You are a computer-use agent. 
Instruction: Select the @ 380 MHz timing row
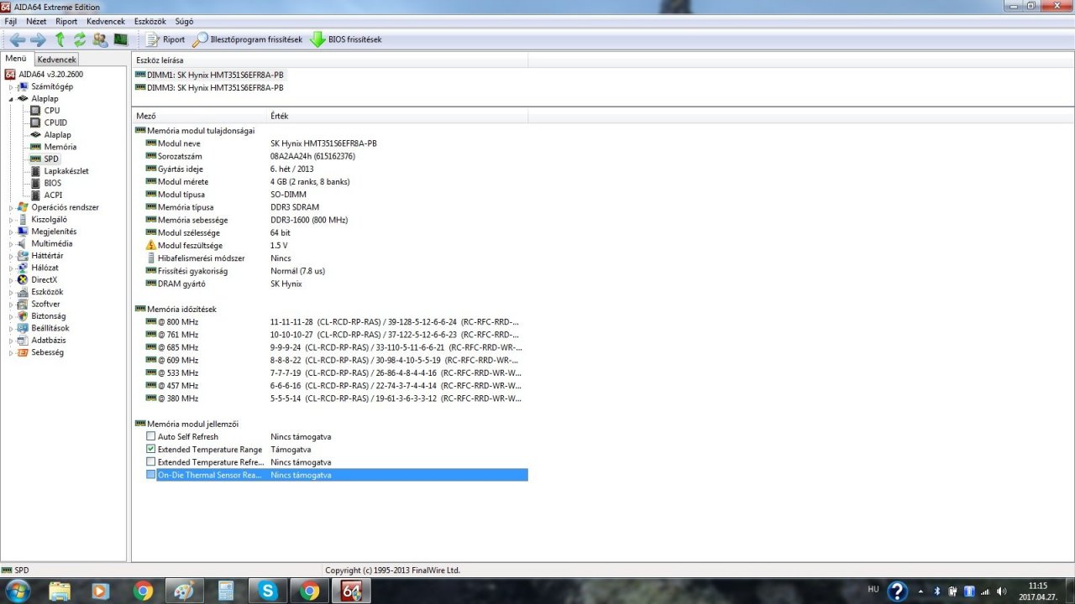[330, 398]
